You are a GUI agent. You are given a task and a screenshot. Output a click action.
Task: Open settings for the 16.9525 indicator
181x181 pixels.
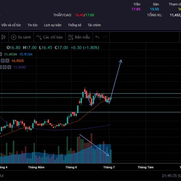pyautogui.click(x=3, y=61)
